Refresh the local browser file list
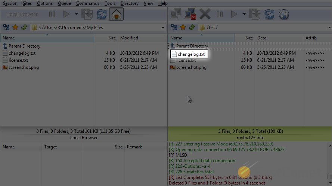This screenshot has width=332, height=186. [102, 15]
